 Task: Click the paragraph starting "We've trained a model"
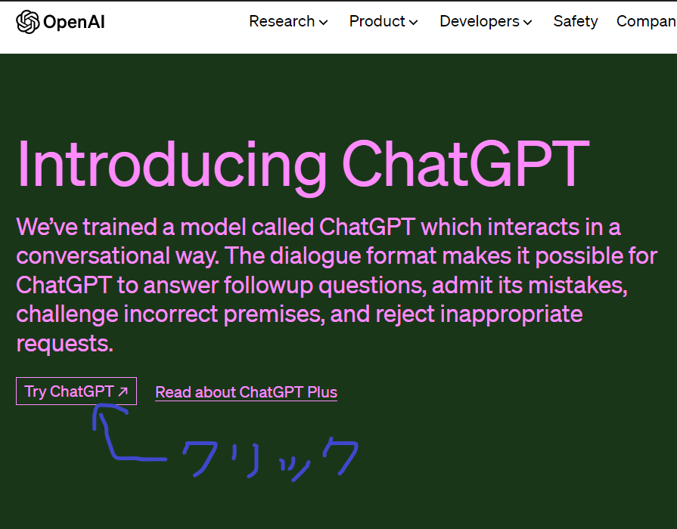[337, 285]
